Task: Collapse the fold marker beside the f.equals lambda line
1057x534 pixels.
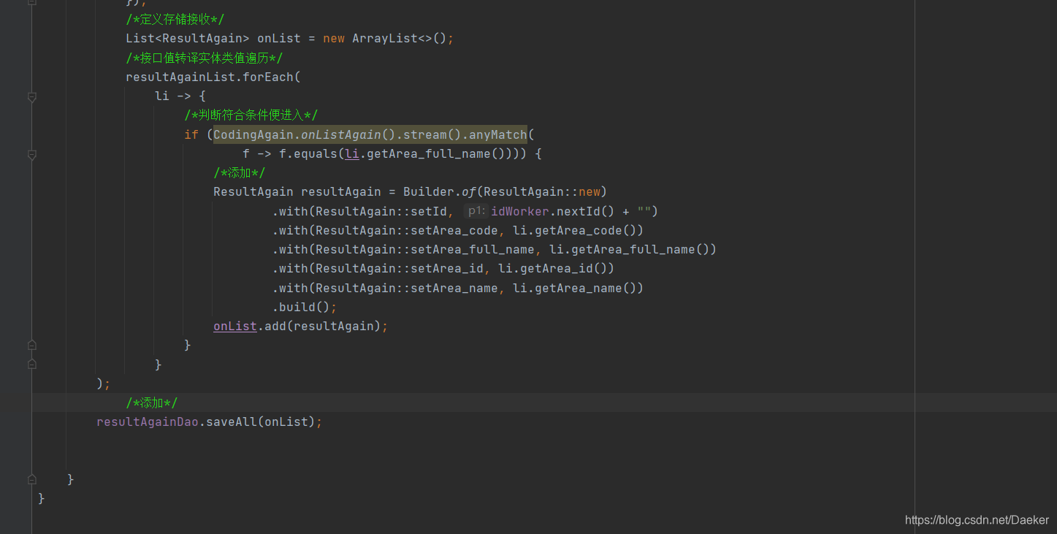Action: tap(31, 154)
